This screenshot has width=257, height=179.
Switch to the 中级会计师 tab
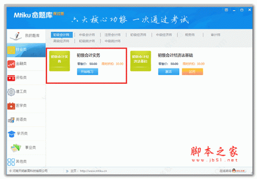pos(87,35)
